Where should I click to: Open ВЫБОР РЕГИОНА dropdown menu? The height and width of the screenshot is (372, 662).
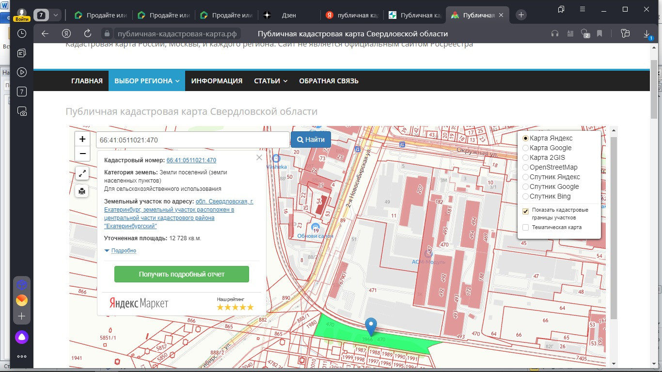coord(147,81)
